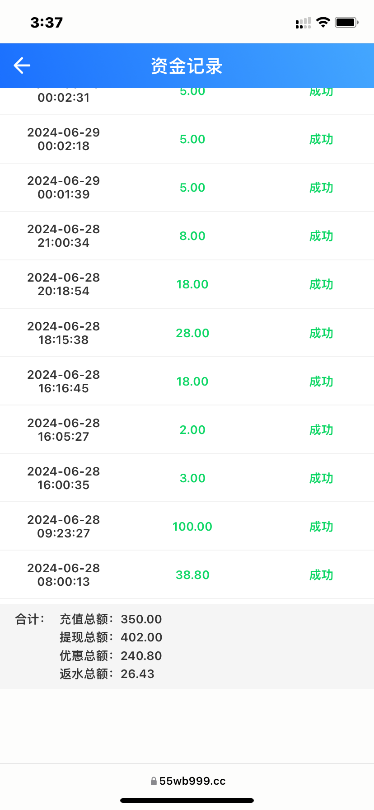Tap the 优惠总额 240.80 summary line
The image size is (374, 810).
[111, 656]
